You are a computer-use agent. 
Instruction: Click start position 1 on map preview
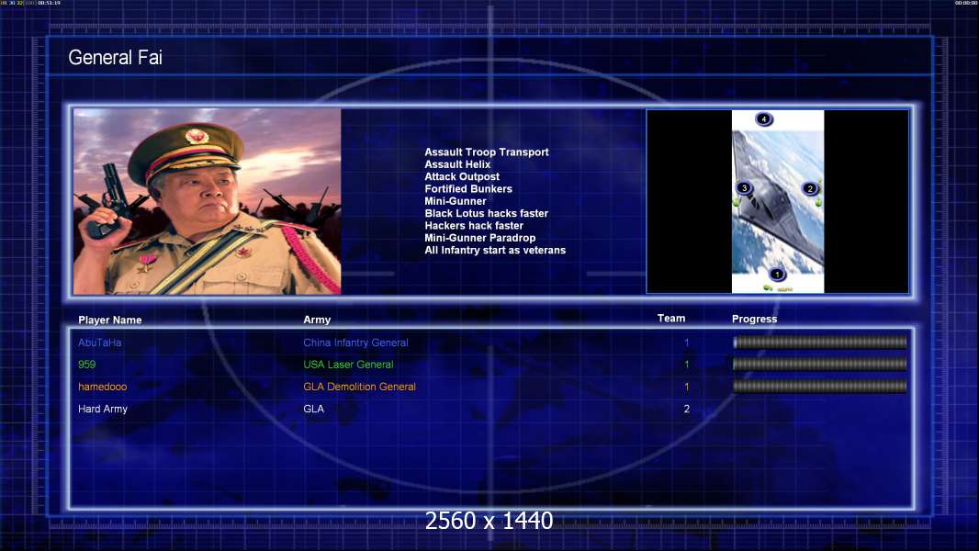click(776, 274)
